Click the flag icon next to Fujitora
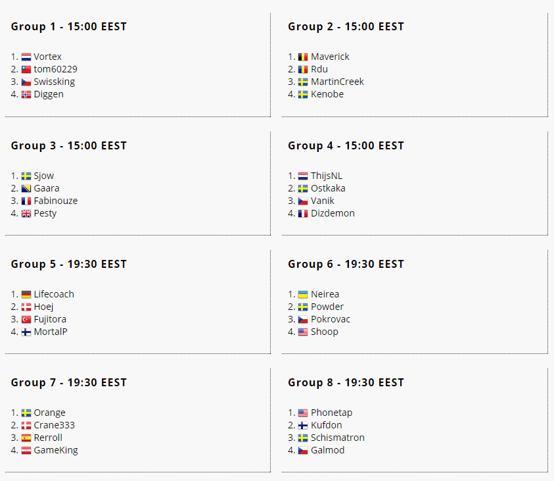 point(26,320)
